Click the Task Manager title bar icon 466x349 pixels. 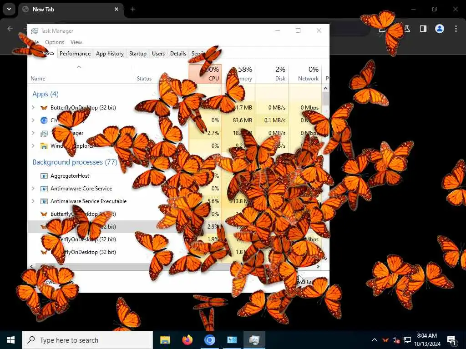[x=35, y=31]
